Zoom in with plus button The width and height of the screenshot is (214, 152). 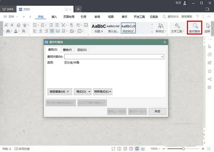click(x=203, y=149)
